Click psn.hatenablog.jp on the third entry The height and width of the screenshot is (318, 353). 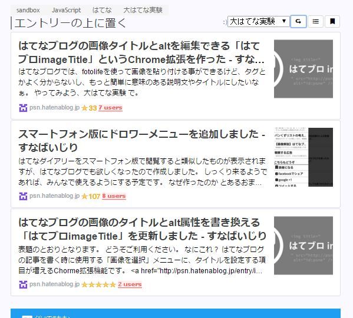click(x=54, y=284)
